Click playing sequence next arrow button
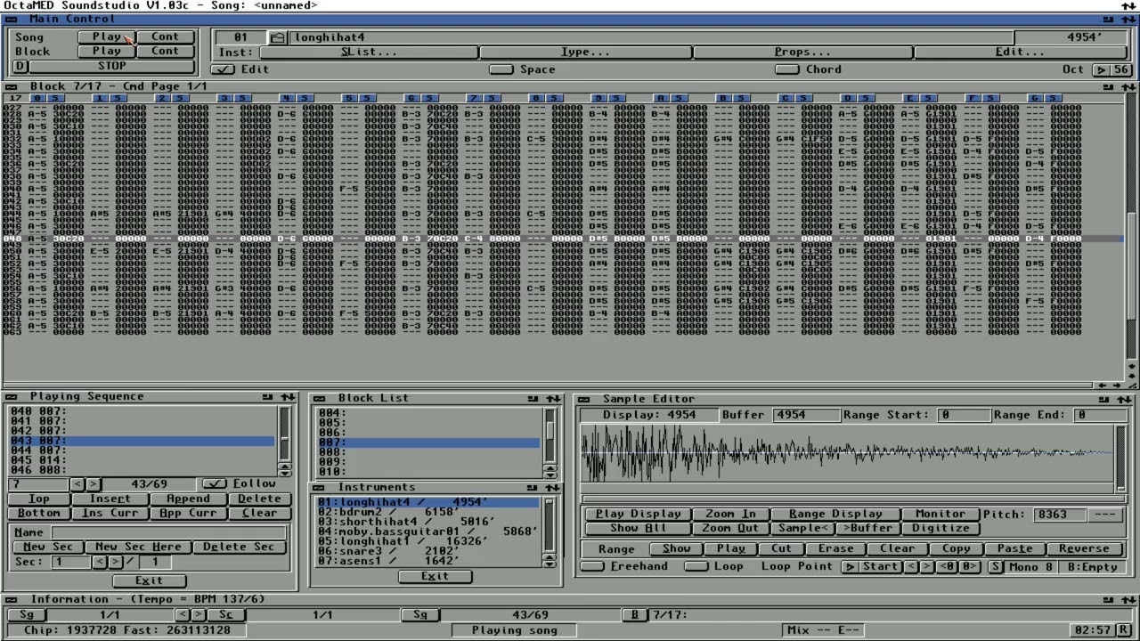 (x=94, y=484)
